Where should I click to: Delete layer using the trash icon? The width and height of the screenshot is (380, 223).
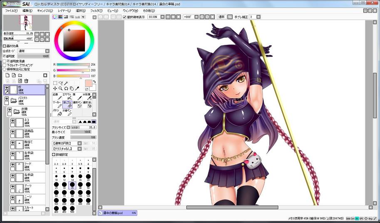pyautogui.click(x=26, y=81)
